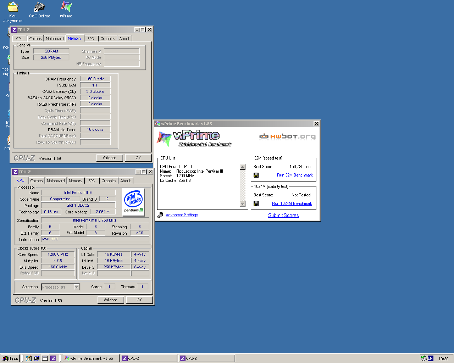The width and height of the screenshot is (454, 363).
Task: Run the 32M Benchmark
Action: click(x=295, y=175)
